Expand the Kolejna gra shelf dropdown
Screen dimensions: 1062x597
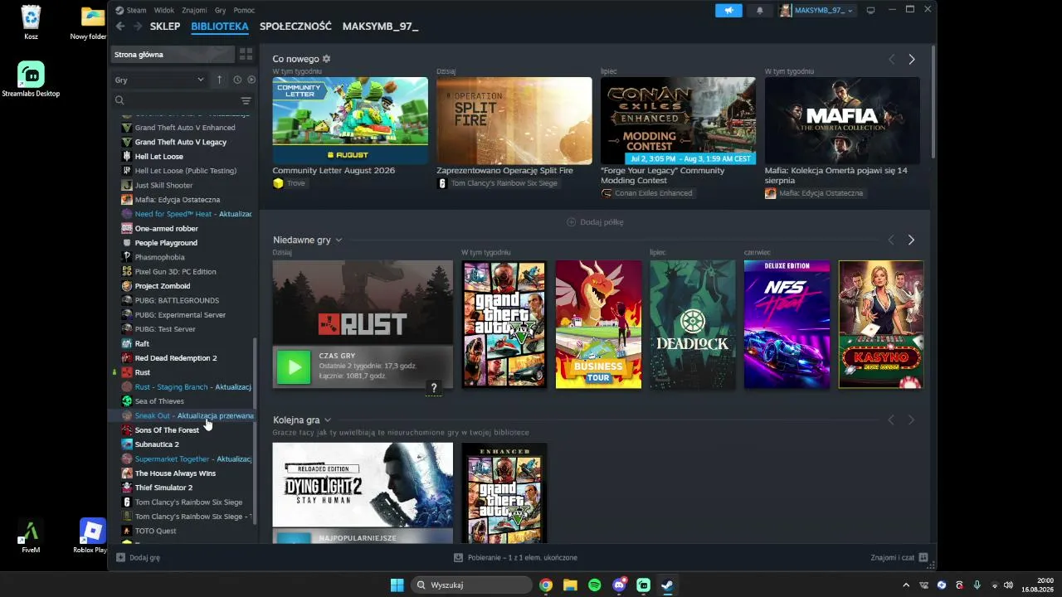click(328, 420)
